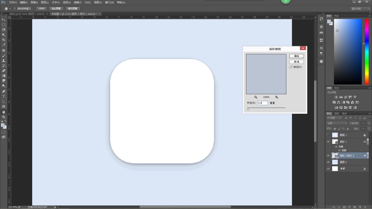Click the delete layer trash icon

pyautogui.click(x=365, y=207)
